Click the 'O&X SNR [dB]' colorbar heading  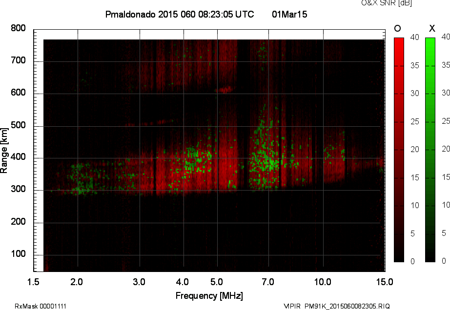[x=386, y=3]
